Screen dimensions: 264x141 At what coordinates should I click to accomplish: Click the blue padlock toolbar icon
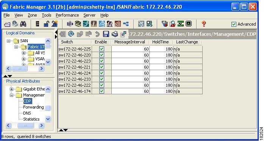[46, 24]
